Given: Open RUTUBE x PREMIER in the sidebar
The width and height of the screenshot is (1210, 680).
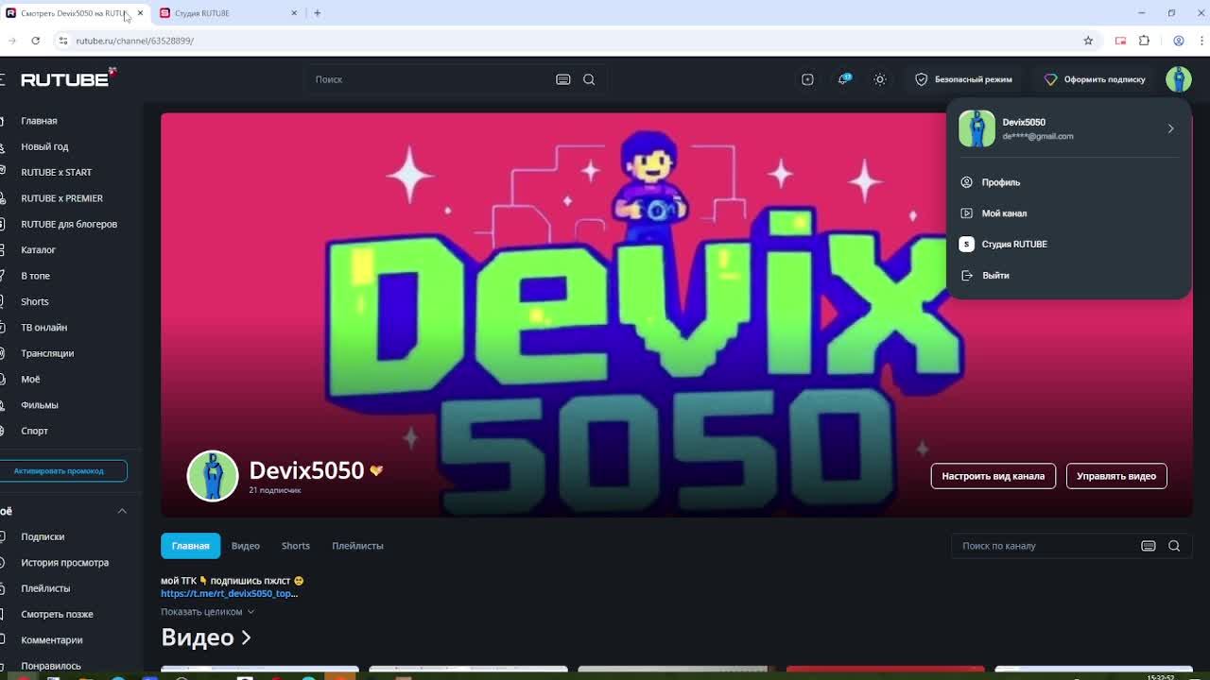Looking at the screenshot, I should click(x=61, y=198).
